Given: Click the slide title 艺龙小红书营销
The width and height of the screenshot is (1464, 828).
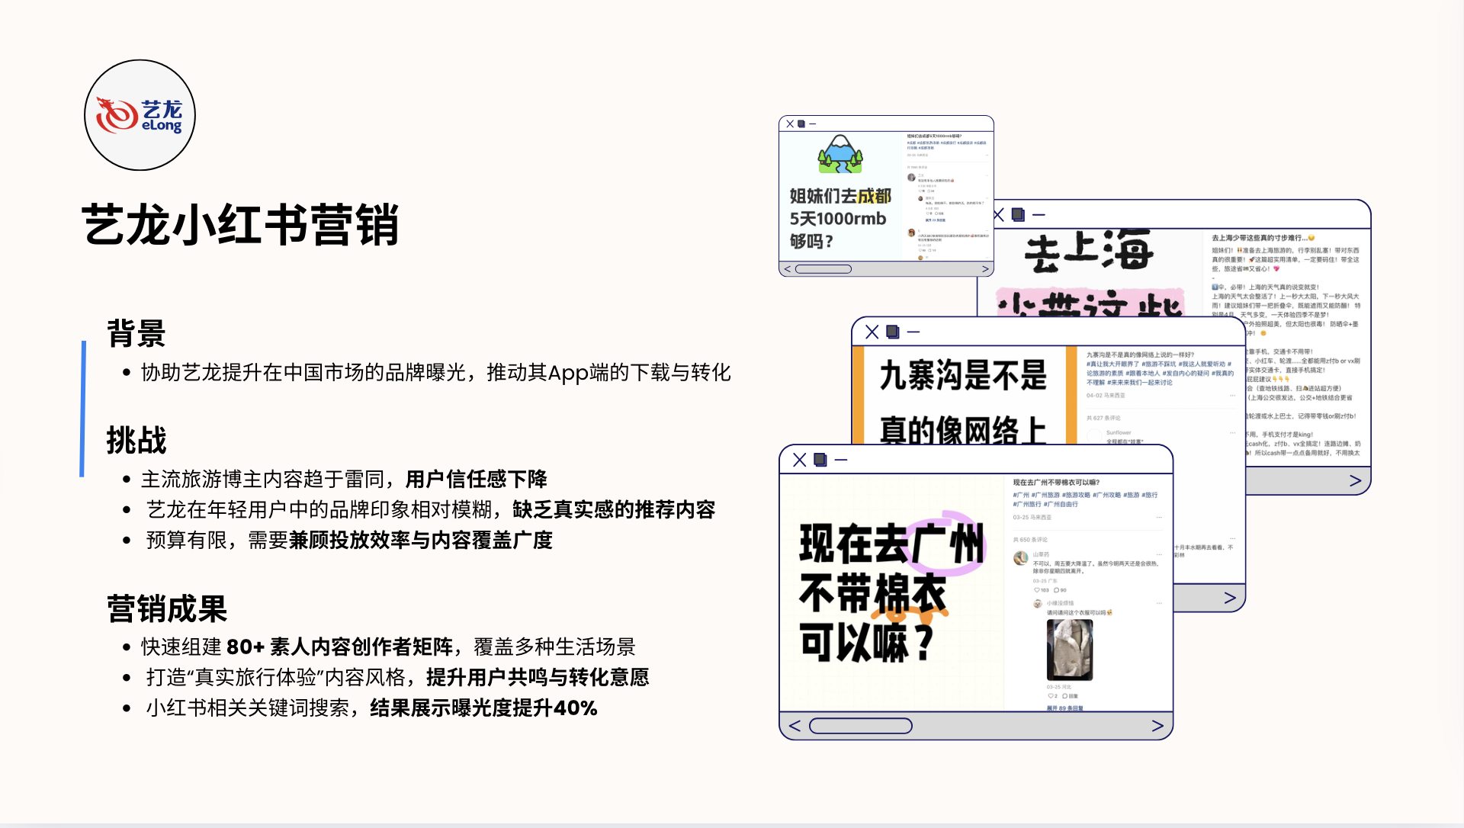Looking at the screenshot, I should pos(240,224).
